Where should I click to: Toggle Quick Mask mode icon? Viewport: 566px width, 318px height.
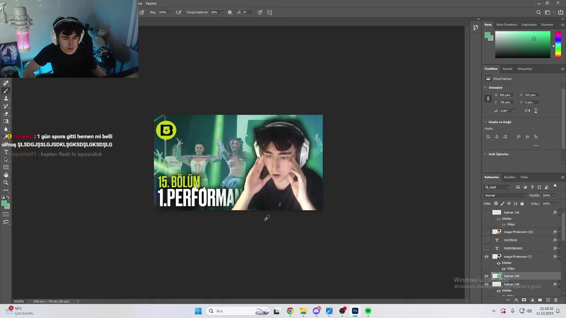click(6, 214)
